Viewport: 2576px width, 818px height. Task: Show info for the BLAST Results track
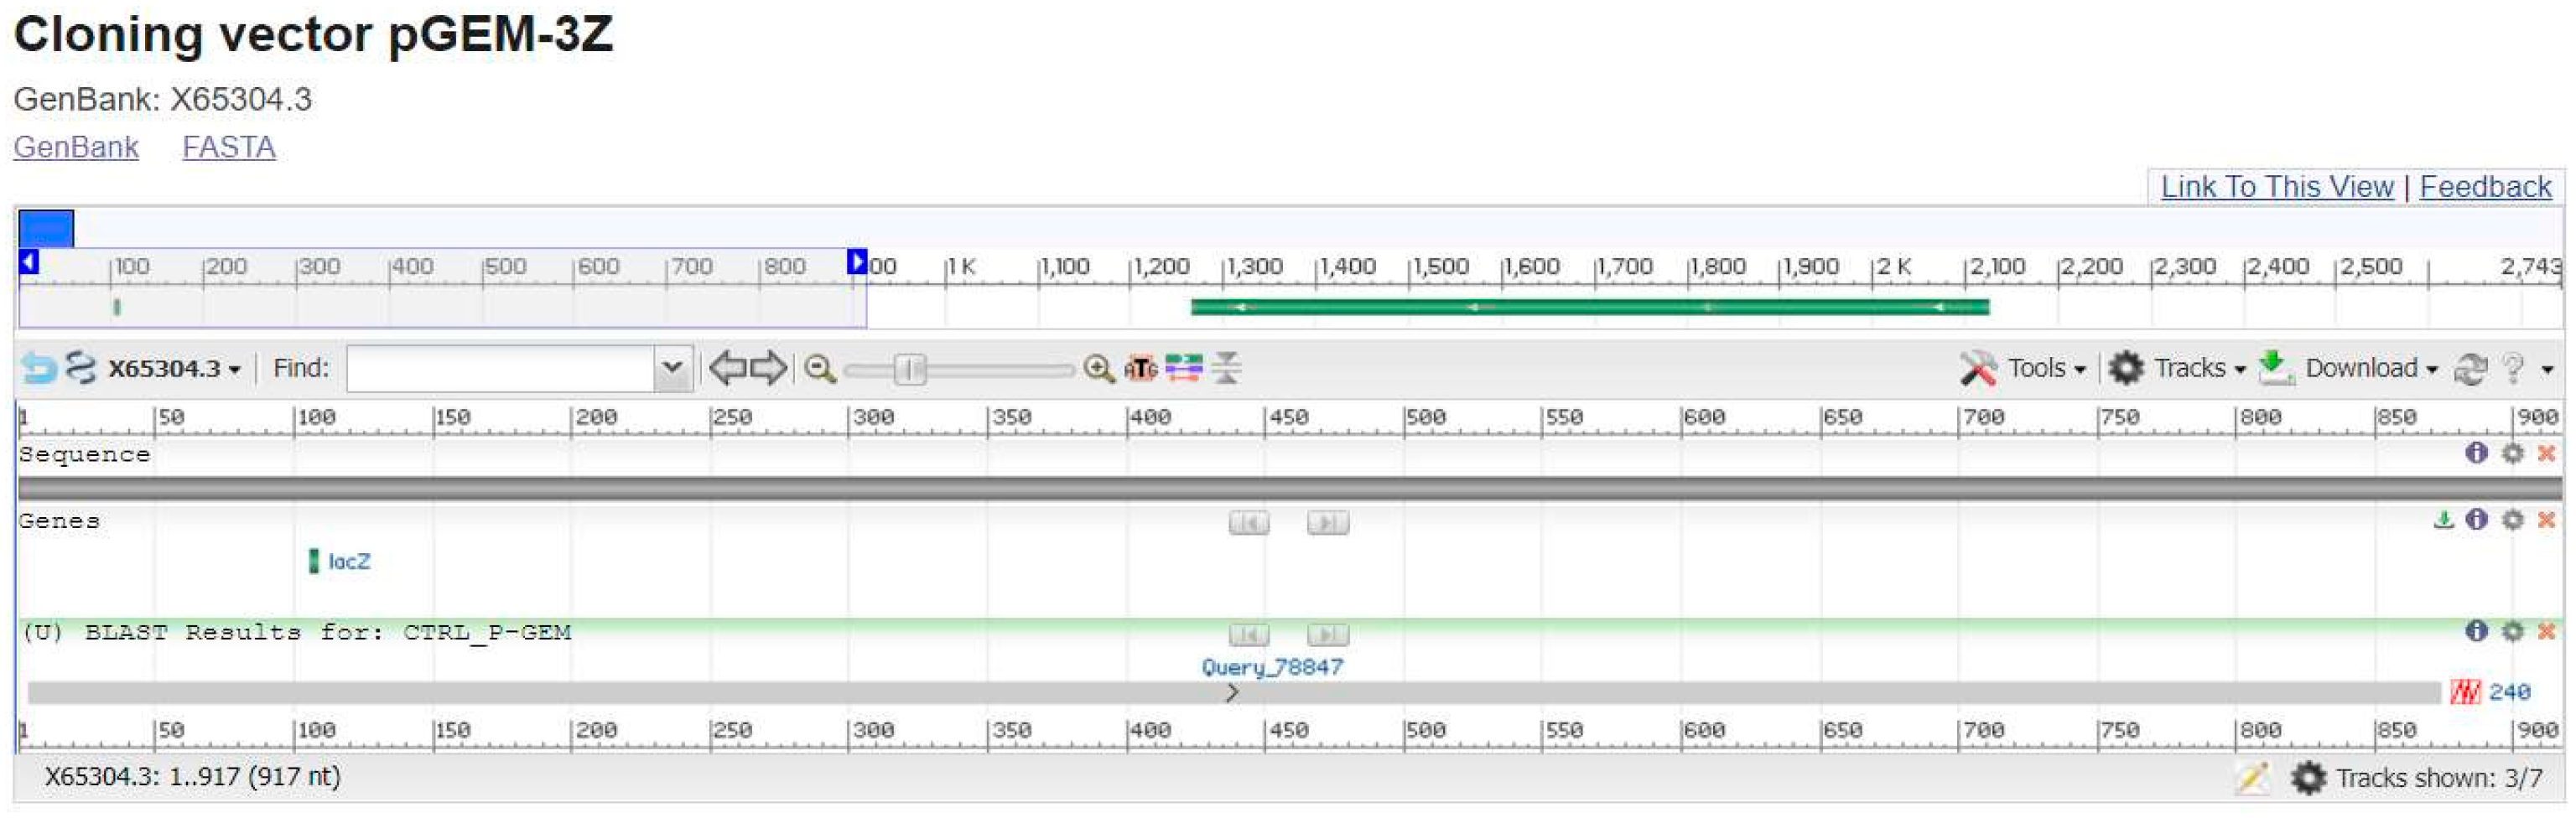[x=2476, y=631]
